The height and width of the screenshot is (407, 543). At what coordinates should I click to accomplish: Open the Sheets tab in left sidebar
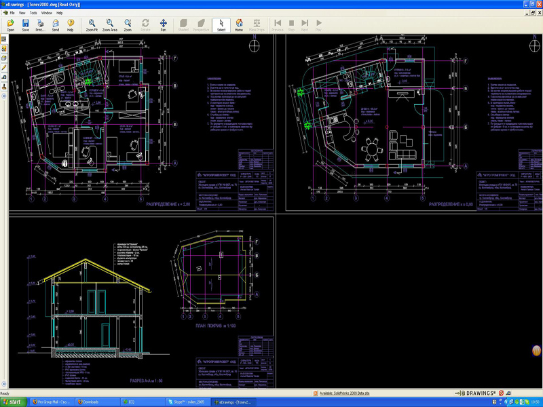pos(3,39)
